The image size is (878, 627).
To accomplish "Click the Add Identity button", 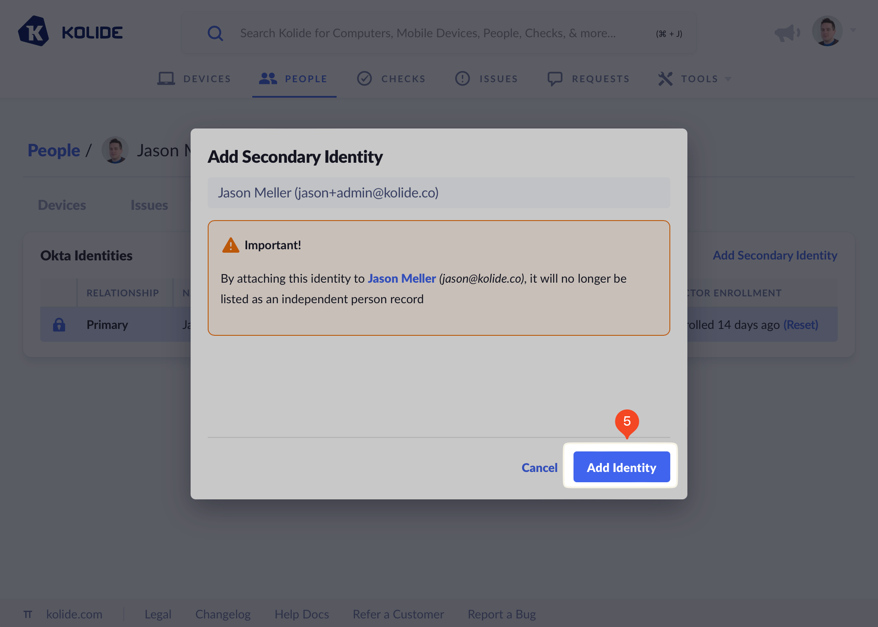I will click(x=621, y=467).
